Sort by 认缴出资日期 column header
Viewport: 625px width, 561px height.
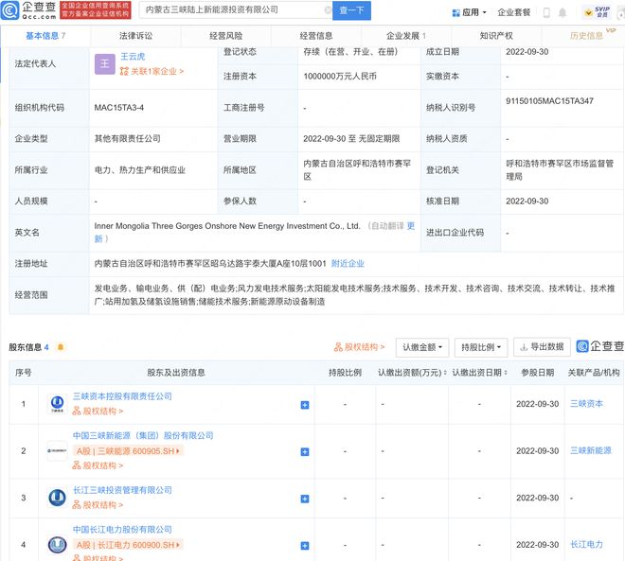[x=479, y=373]
